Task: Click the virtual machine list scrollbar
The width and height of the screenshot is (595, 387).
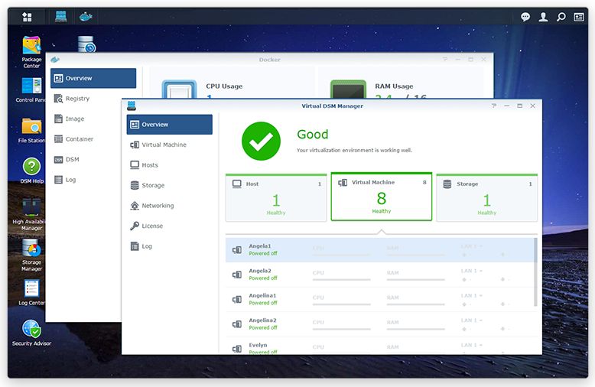Action: [535, 272]
